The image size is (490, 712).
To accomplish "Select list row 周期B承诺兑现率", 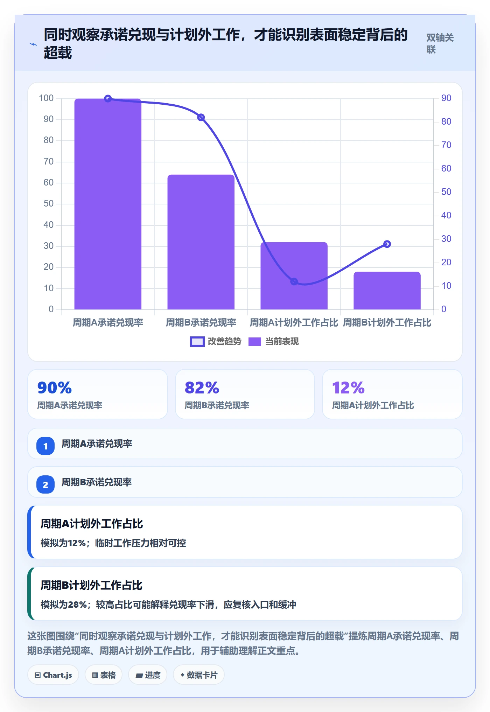I will [245, 482].
